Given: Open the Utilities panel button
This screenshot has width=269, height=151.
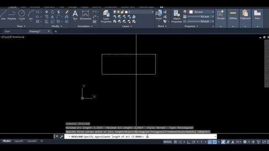Looking at the screenshot, I should click(x=233, y=18).
